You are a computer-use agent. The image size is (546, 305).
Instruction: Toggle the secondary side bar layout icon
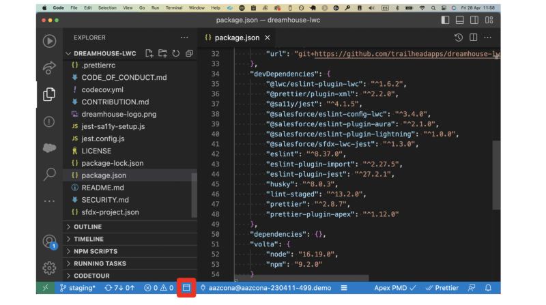coord(474,20)
